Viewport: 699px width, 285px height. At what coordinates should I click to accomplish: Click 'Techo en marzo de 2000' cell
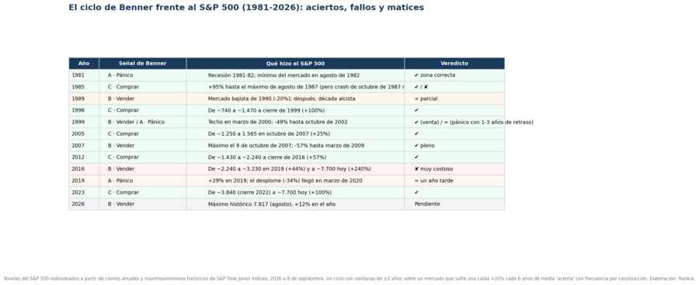pyautogui.click(x=295, y=122)
